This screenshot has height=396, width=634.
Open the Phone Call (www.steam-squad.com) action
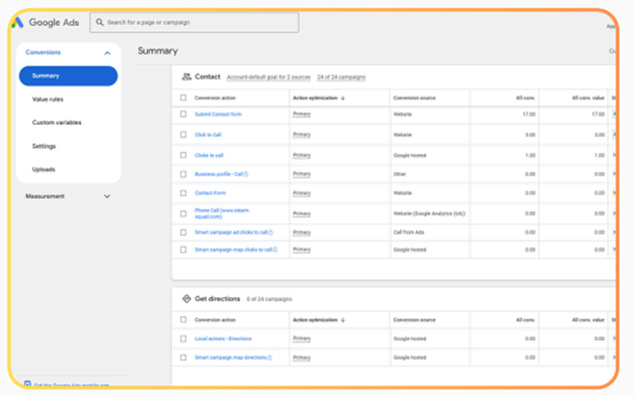point(222,214)
